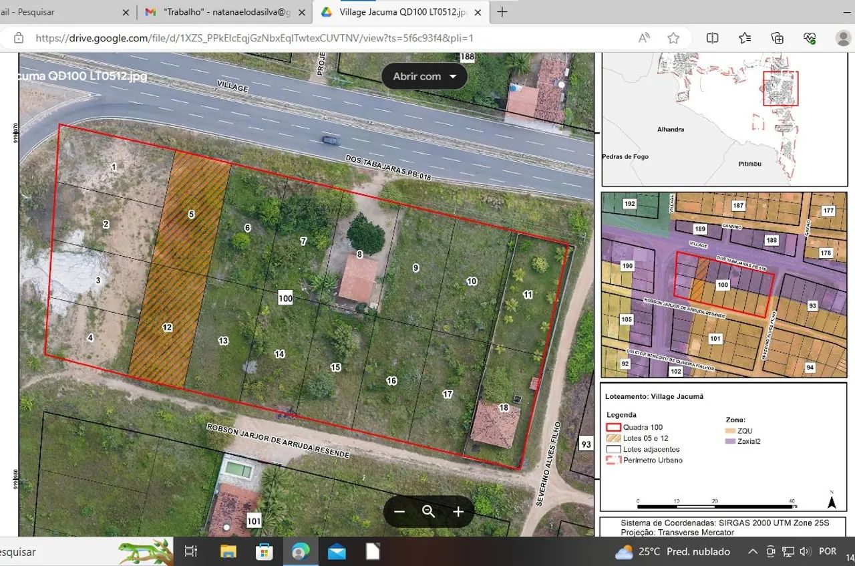
Task: Click the Edge browser taskbar icon
Action: (301, 552)
